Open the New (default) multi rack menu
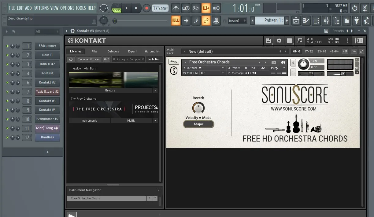This screenshot has width=374, height=217. click(x=235, y=51)
